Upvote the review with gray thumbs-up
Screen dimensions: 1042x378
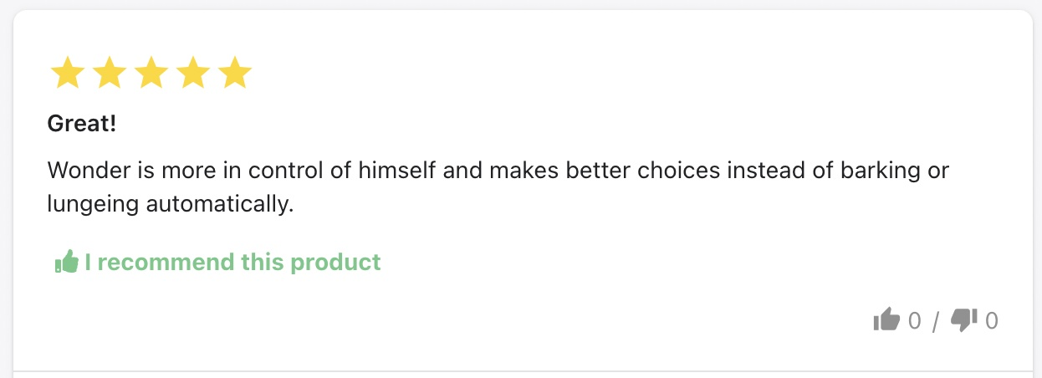click(886, 319)
